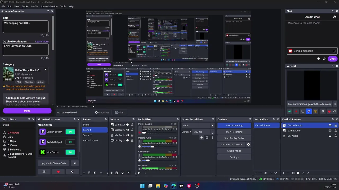Click Start Recording button

[x=234, y=132]
